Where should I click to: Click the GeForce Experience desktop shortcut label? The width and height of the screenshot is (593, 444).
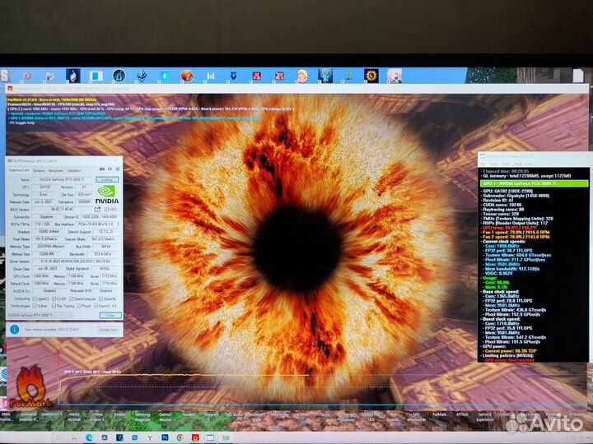click(x=484, y=417)
